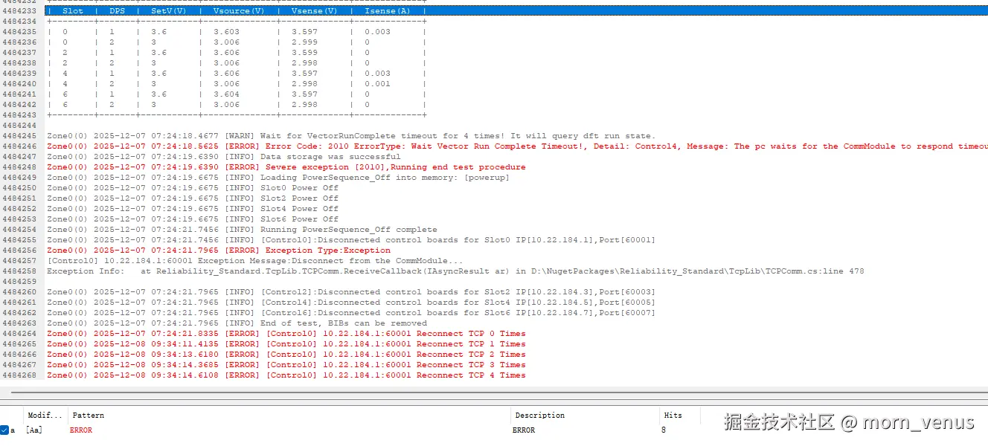Click Vsource value 3.604
The width and height of the screenshot is (988, 446).
(x=226, y=94)
